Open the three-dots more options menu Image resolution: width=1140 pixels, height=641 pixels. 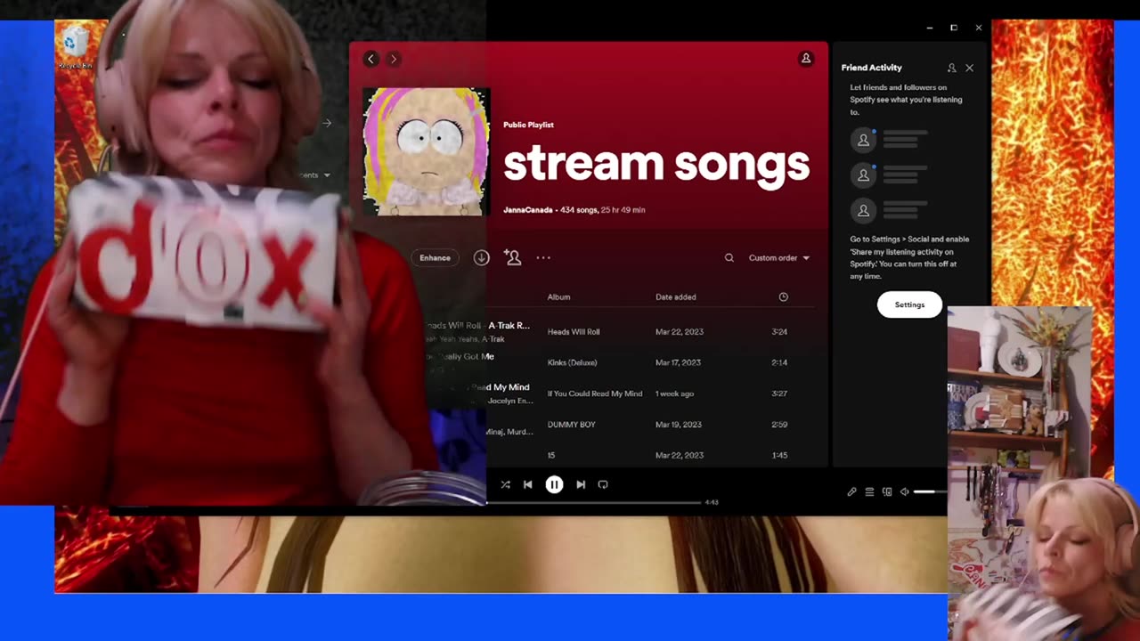coord(543,258)
